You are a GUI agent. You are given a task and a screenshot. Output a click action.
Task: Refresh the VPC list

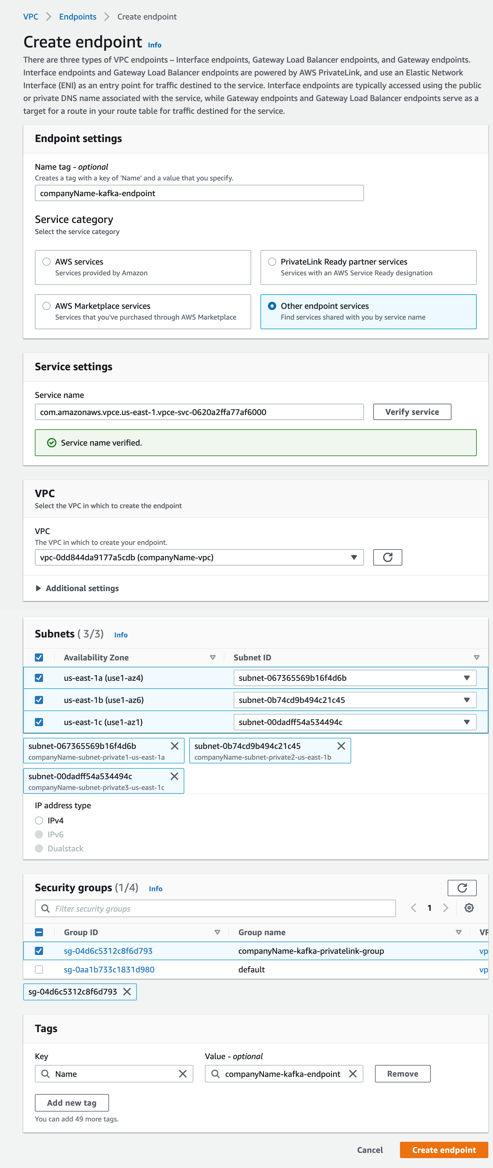click(387, 557)
